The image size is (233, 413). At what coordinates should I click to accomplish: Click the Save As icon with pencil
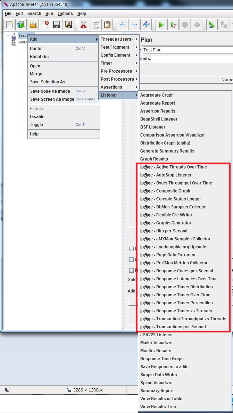(x=68, y=25)
